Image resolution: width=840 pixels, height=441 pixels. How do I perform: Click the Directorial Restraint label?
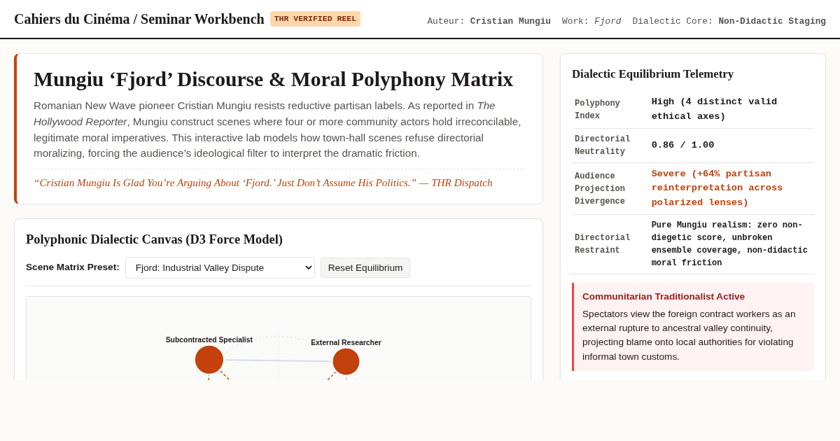603,244
